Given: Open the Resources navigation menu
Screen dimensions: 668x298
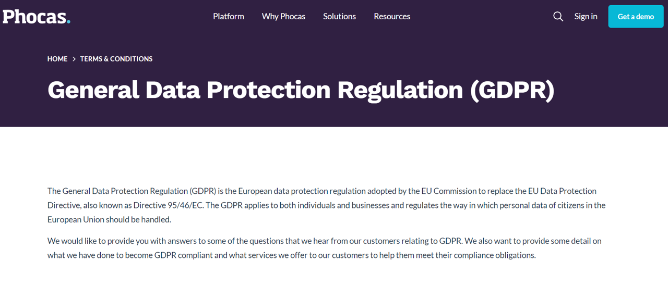Looking at the screenshot, I should (x=392, y=17).
